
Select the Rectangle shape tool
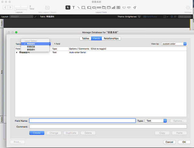coord(83,8)
